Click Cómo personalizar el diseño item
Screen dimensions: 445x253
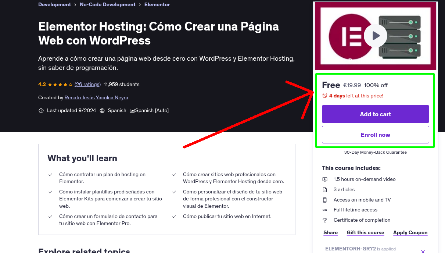point(233,199)
